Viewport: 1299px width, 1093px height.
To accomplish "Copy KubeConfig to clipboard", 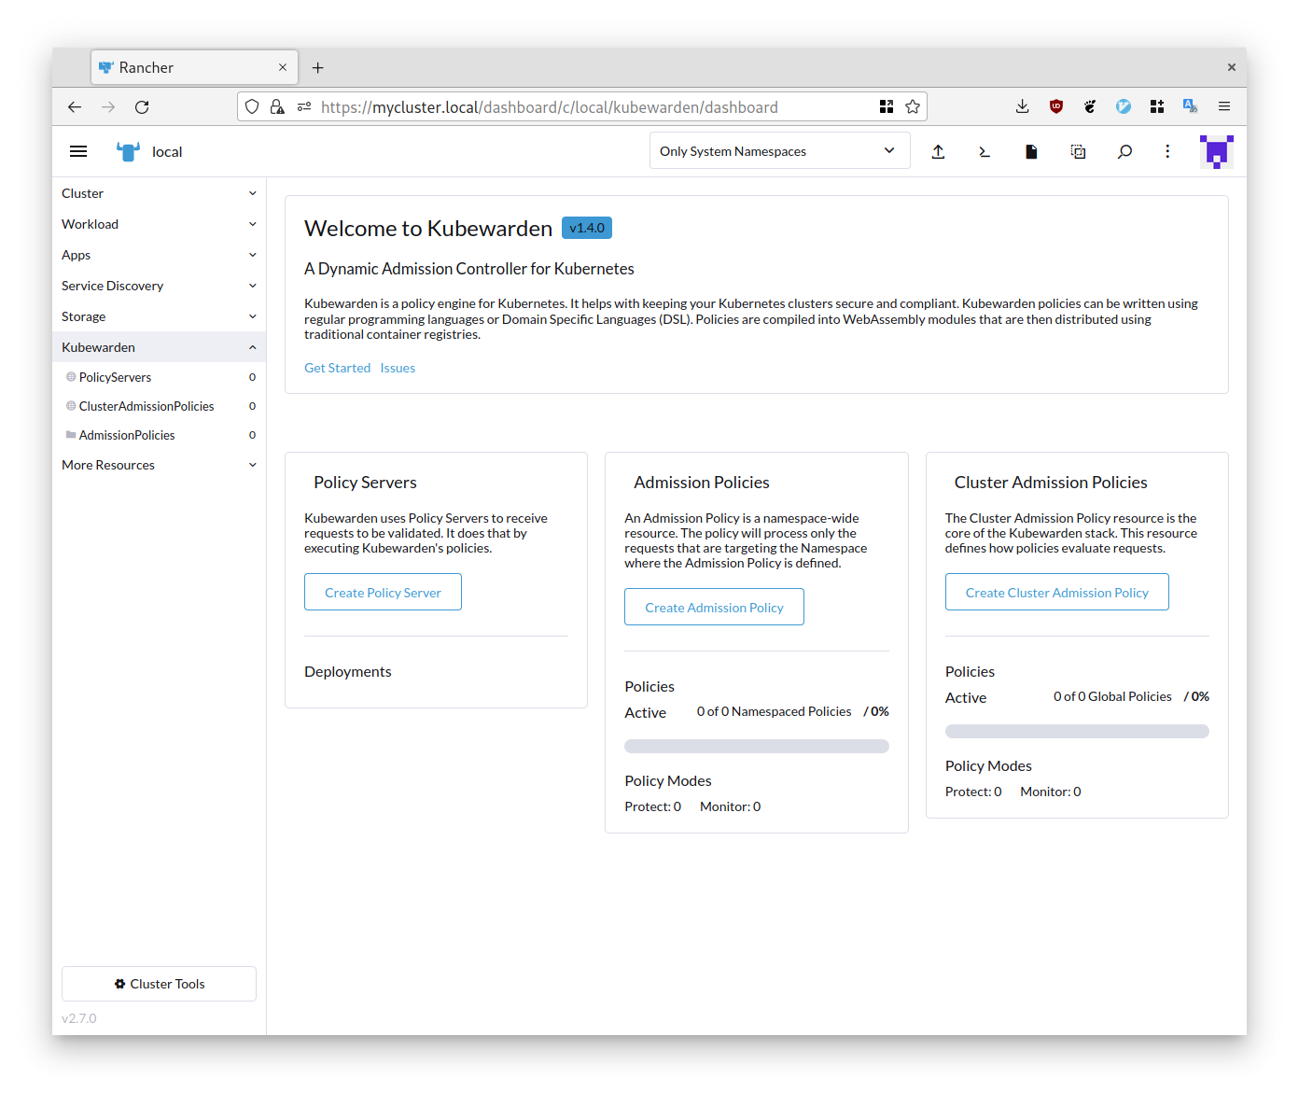I will tap(1078, 150).
